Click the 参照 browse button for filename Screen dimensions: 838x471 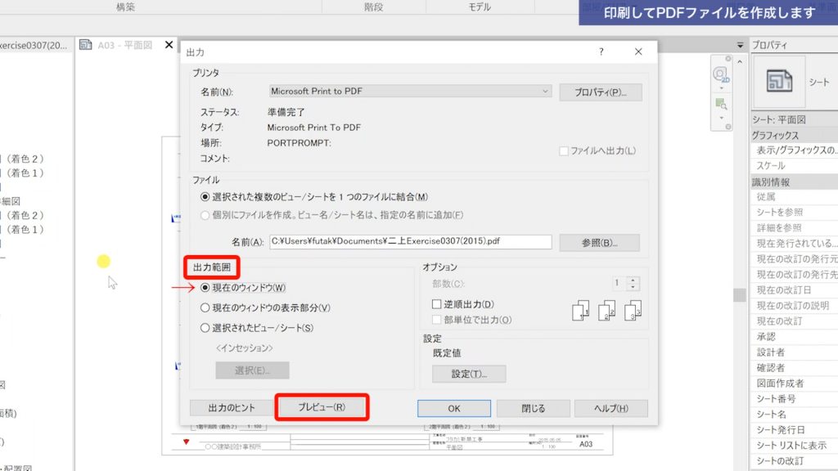pyautogui.click(x=599, y=242)
